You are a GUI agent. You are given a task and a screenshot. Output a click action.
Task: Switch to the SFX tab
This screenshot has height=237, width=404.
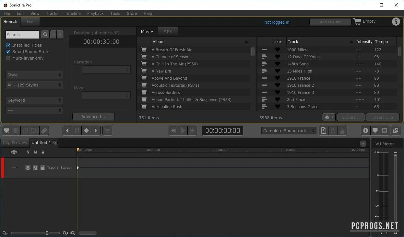tap(168, 32)
